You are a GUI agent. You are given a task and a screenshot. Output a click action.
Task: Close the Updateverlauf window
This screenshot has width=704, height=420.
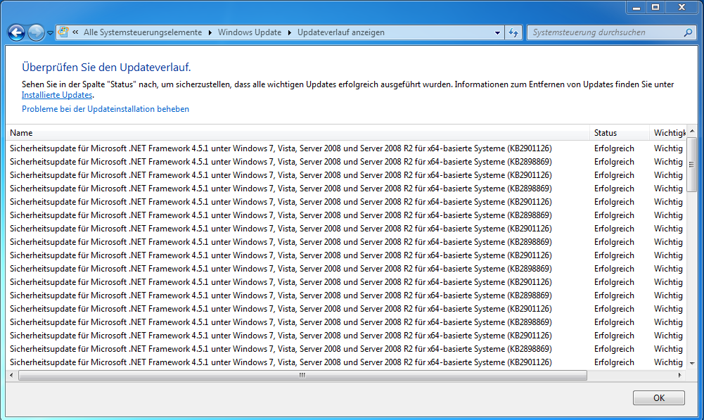pyautogui.click(x=681, y=7)
